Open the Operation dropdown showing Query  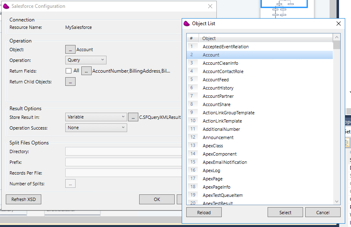(x=86, y=60)
